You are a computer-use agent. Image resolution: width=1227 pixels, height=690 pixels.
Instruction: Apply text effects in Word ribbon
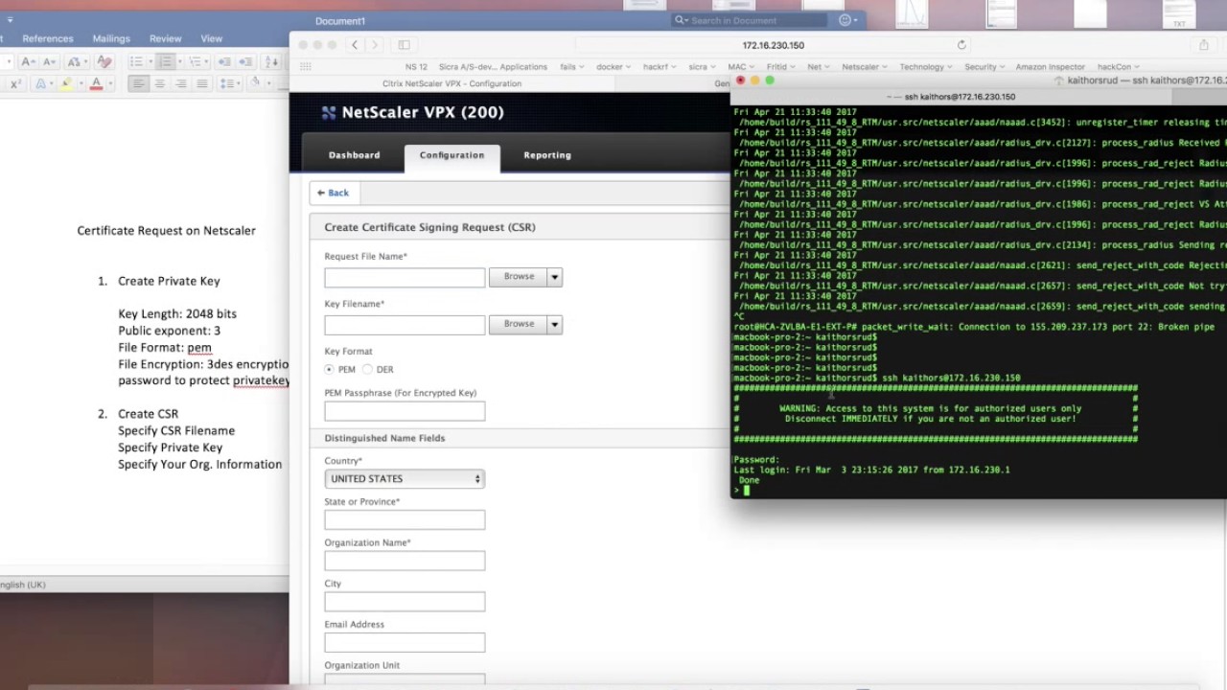[x=40, y=83]
